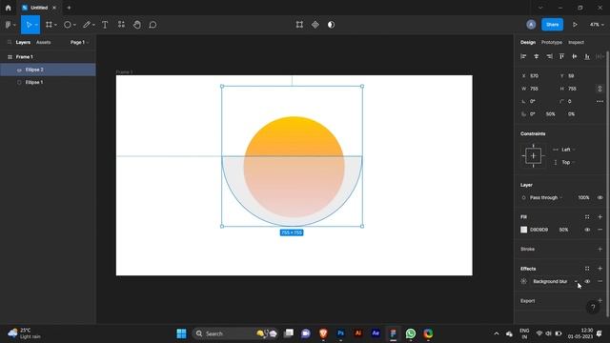Click the Edit object icon in toolbar
Screen dimensions: 610x343
click(299, 25)
